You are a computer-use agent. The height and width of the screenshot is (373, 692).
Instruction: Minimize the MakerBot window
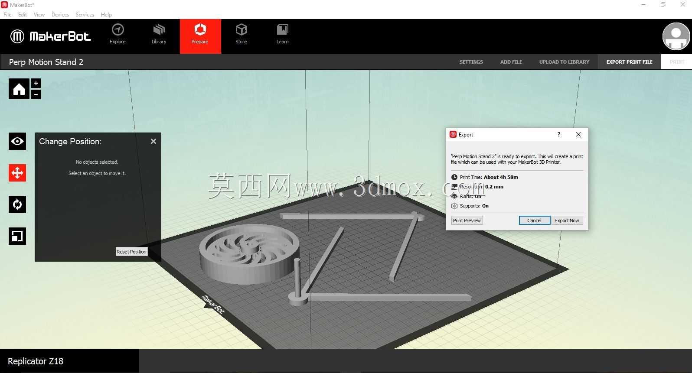tap(643, 5)
